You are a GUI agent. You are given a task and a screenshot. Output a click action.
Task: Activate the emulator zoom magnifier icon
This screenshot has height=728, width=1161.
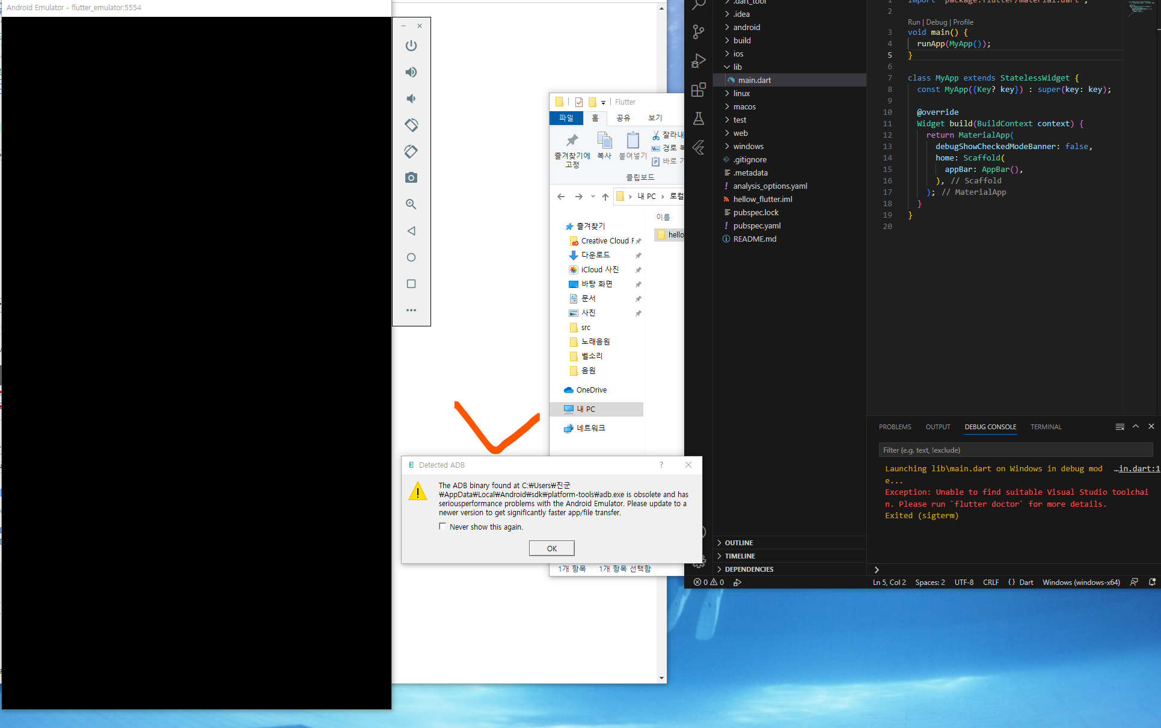(411, 204)
